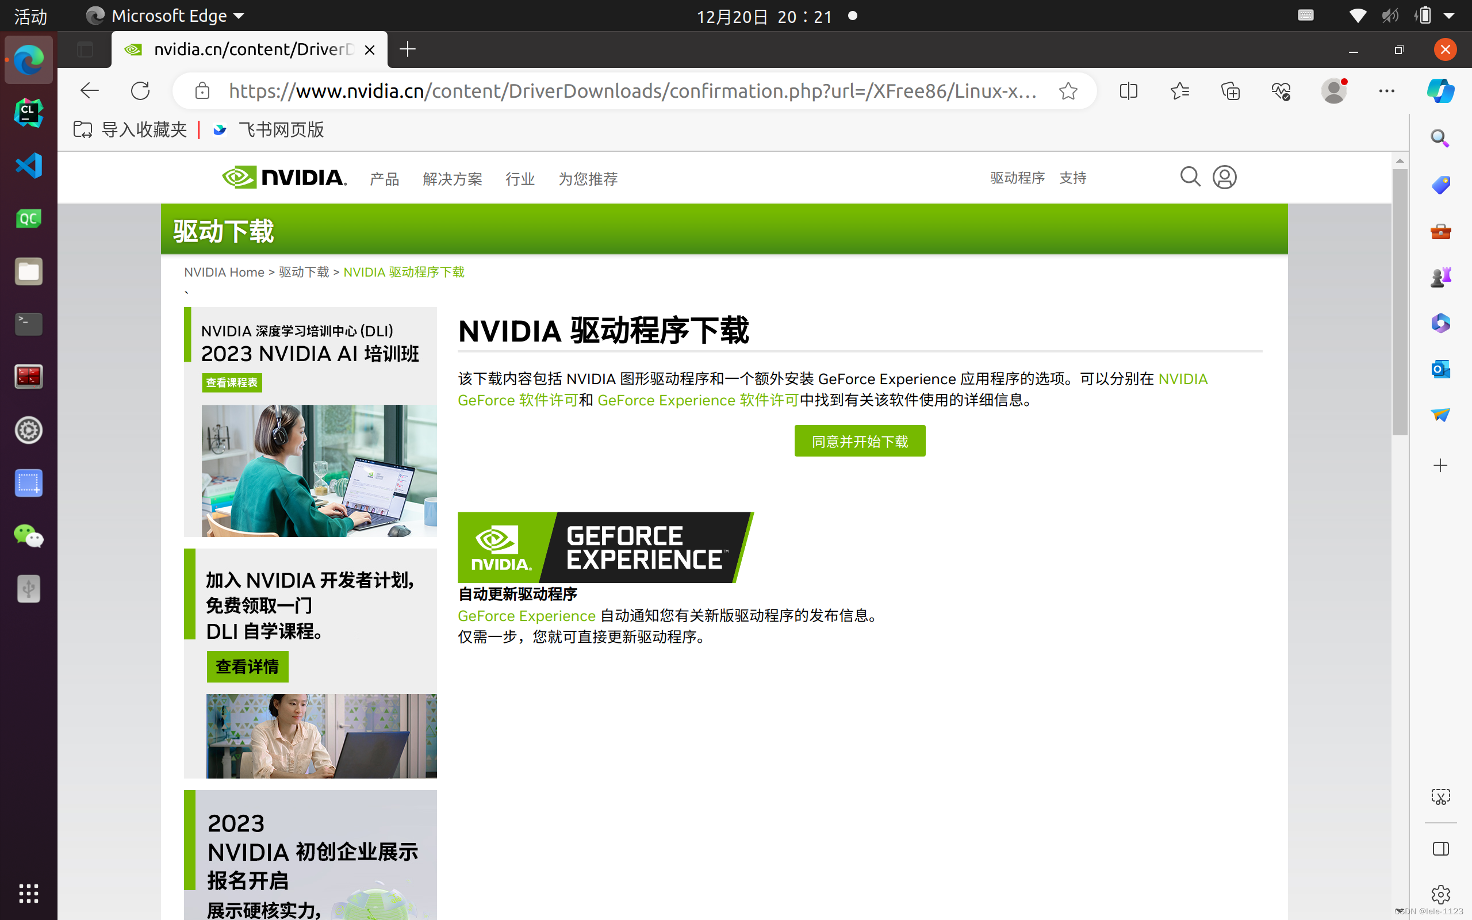Image resolution: width=1472 pixels, height=920 pixels.
Task: Click the 同意并开始下载 button
Action: 859,440
